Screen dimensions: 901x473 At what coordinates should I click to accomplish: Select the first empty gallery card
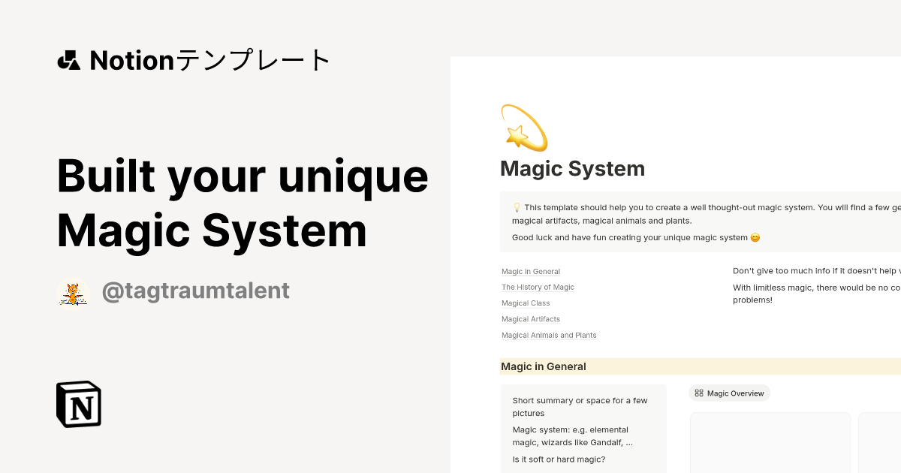[x=770, y=443]
